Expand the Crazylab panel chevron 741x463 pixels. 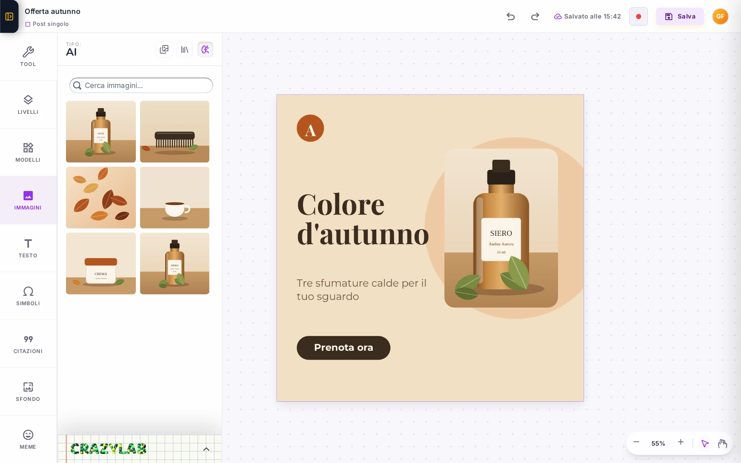click(206, 449)
